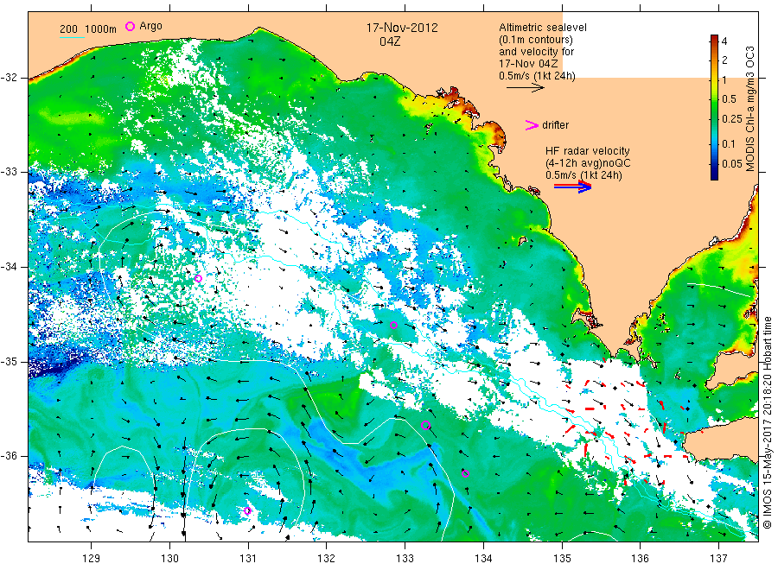Click the latitude axis label '-35'
The image size is (778, 570).
click(x=9, y=362)
